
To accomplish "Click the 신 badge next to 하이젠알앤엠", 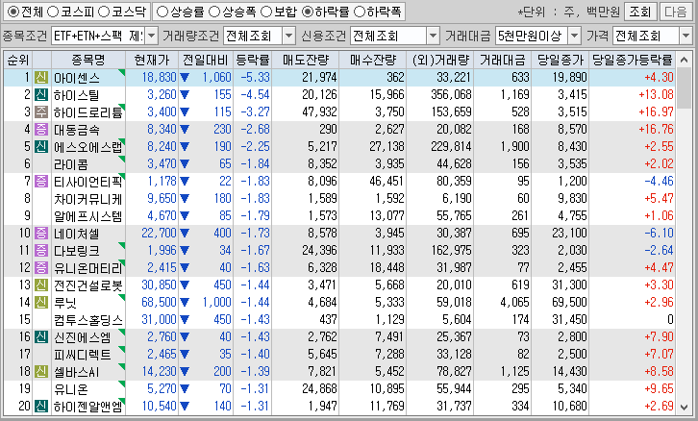I will pos(41,406).
